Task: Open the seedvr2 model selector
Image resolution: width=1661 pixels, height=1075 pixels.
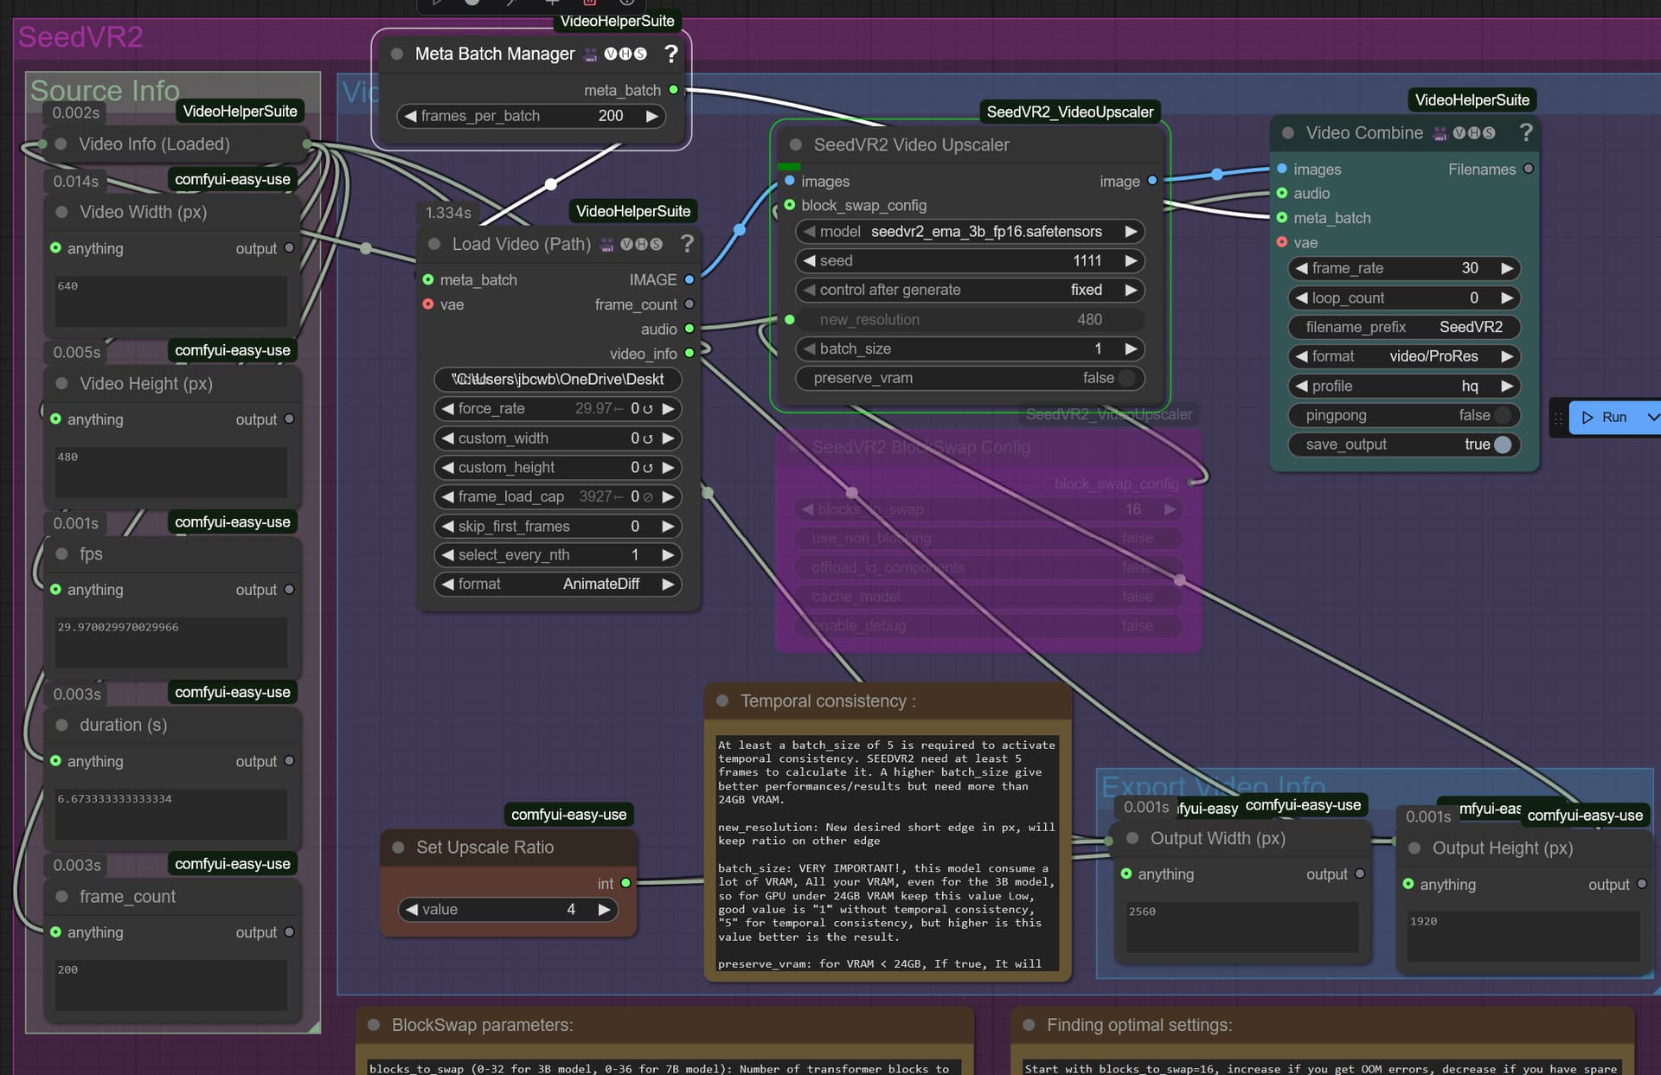Action: [970, 232]
